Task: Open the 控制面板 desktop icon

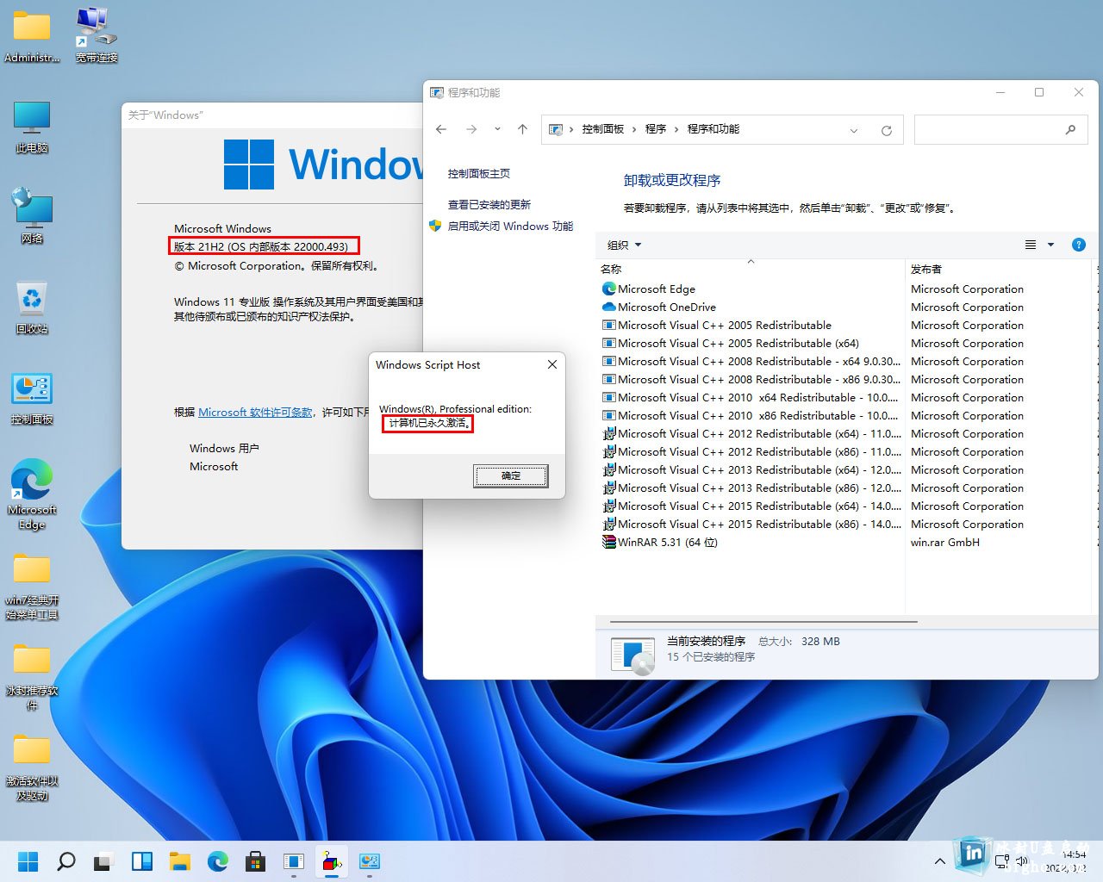Action: click(x=32, y=398)
